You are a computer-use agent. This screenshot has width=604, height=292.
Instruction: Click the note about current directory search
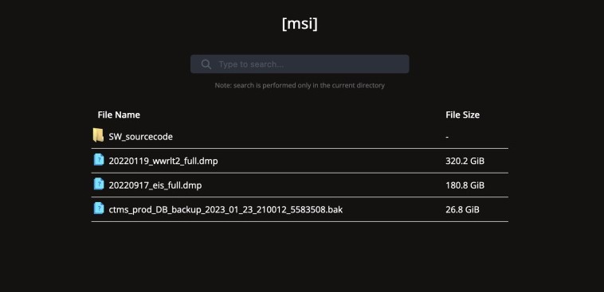click(300, 85)
